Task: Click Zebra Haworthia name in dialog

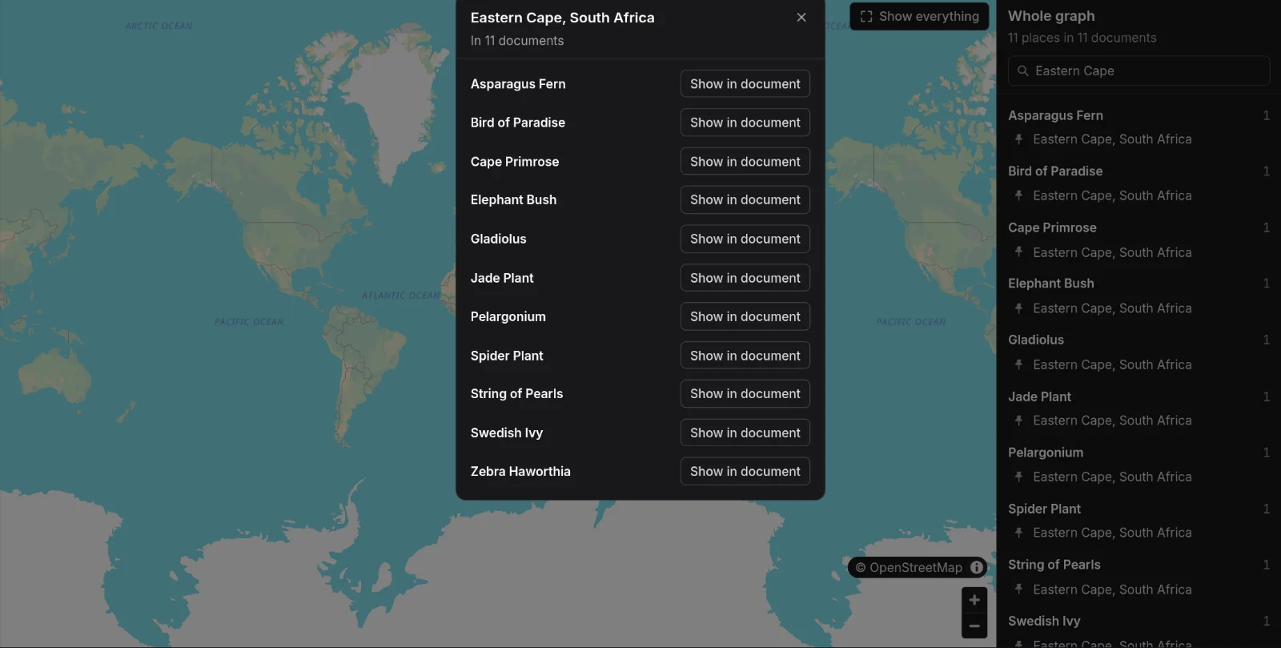Action: click(520, 472)
